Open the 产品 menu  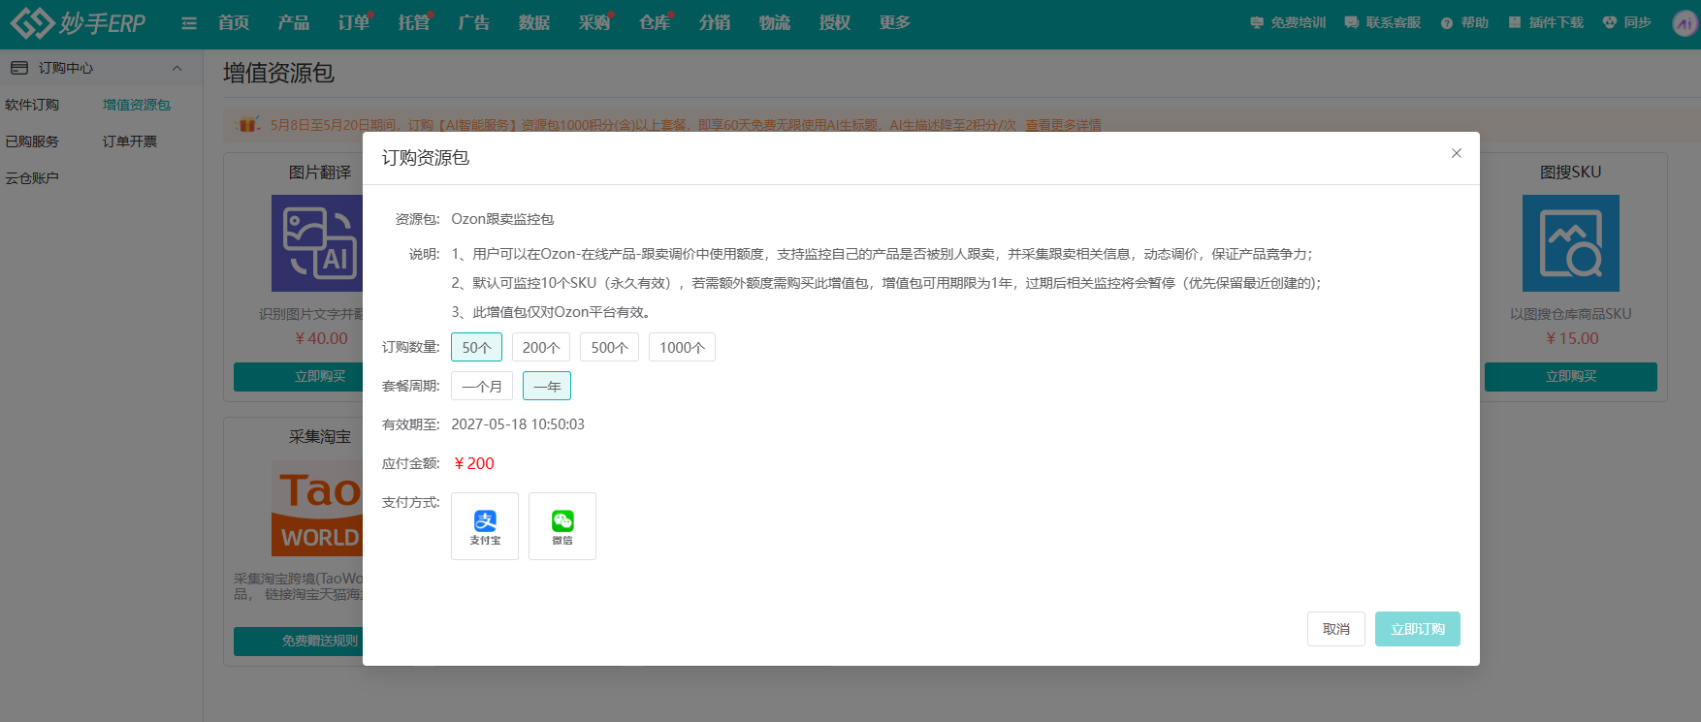point(294,22)
